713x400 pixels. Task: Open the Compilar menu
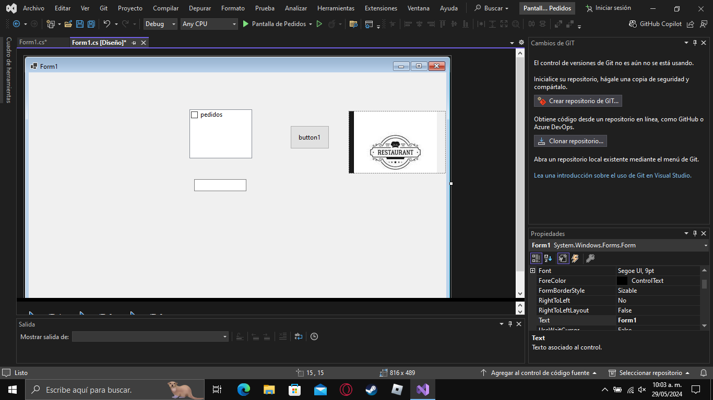165,8
